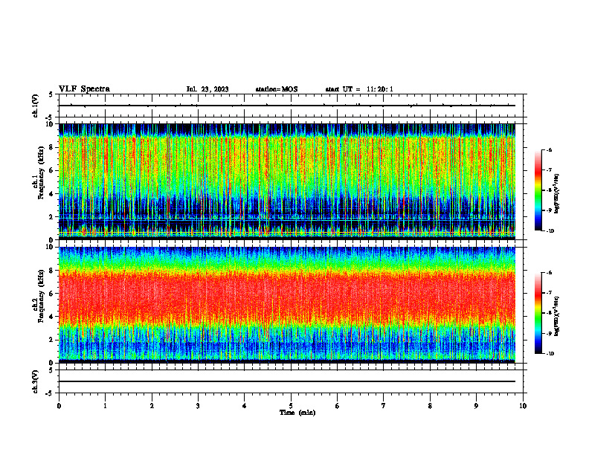Click time axis tick label "4"
Viewport: 589px width, 455px height.
point(245,406)
